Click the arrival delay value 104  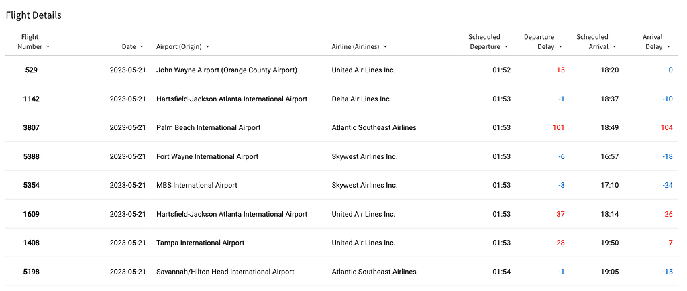[x=666, y=128]
